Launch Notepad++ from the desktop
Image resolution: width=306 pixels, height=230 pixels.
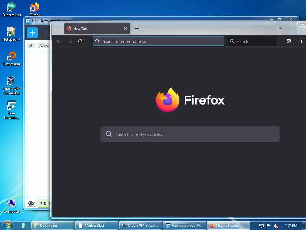pos(12,34)
